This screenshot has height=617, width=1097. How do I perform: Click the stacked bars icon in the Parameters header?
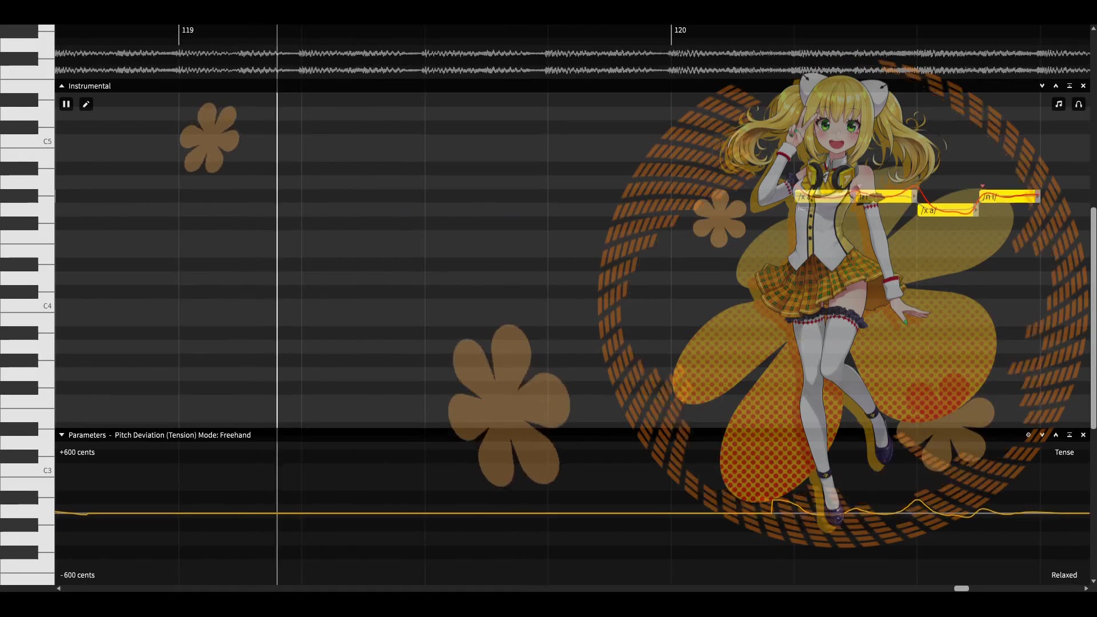1070,435
